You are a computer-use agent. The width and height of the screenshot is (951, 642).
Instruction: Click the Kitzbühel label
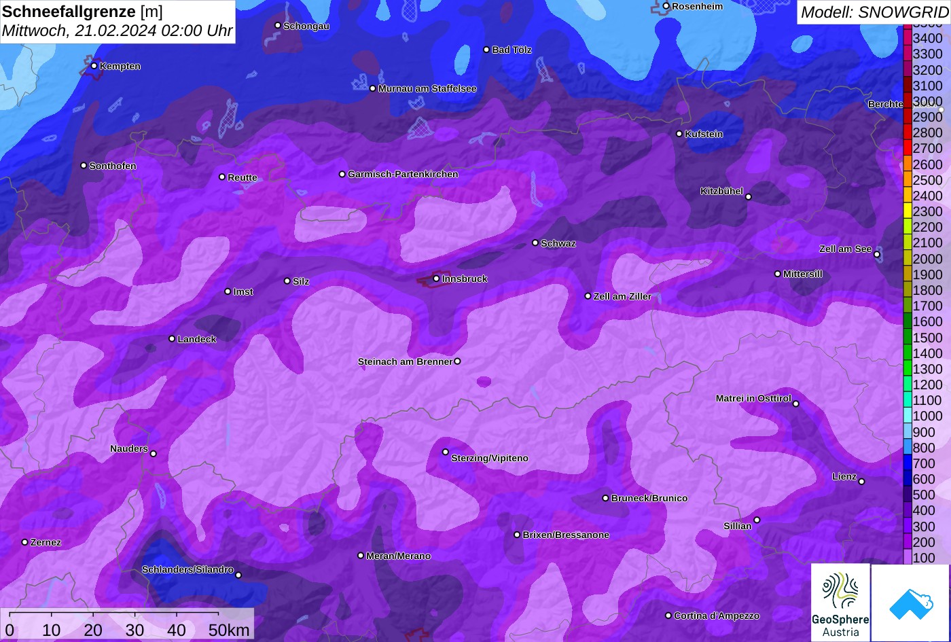[x=721, y=191]
